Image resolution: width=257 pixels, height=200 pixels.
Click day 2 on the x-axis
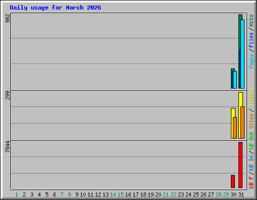tap(24, 194)
